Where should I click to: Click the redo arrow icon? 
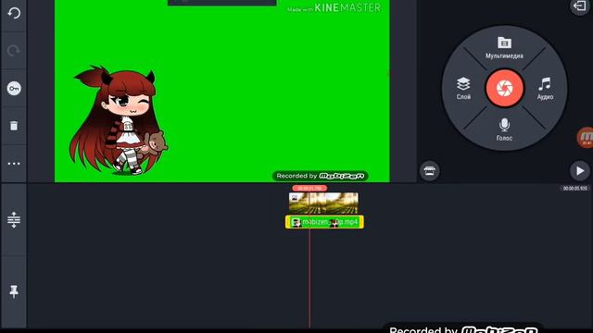[x=14, y=51]
